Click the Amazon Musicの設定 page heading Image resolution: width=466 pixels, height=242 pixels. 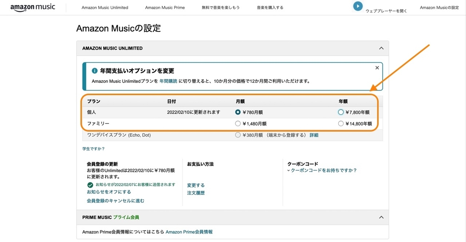118,28
